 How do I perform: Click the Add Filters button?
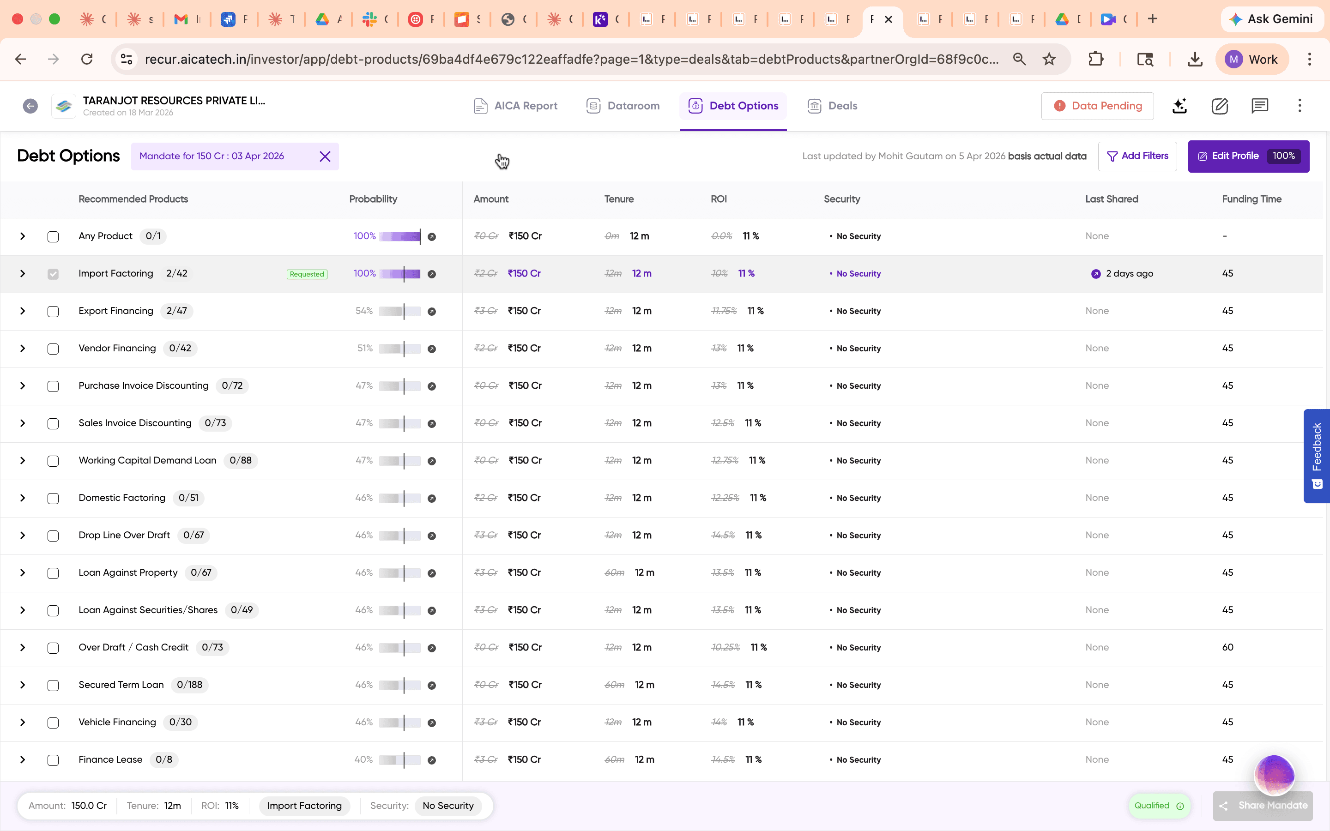(x=1137, y=156)
